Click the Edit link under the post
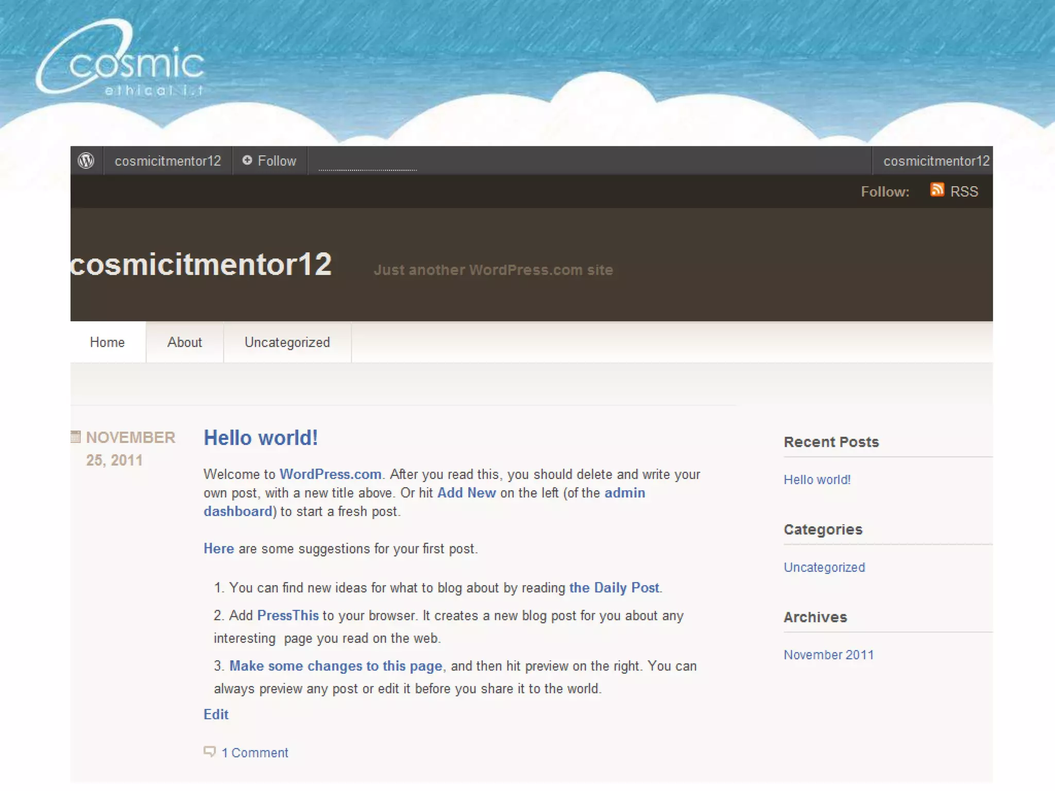Image resolution: width=1055 pixels, height=791 pixels. tap(216, 714)
